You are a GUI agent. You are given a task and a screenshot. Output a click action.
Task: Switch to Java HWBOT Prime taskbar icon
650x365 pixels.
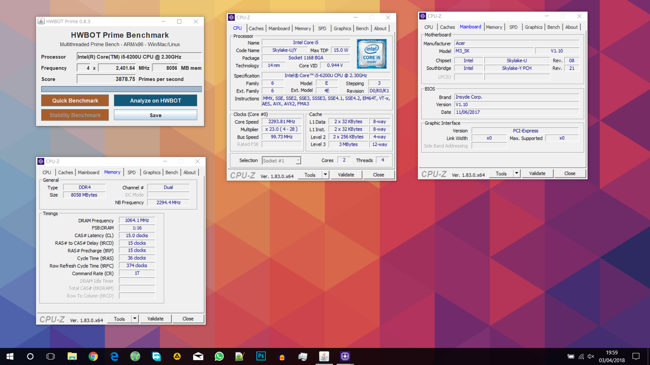(x=324, y=356)
